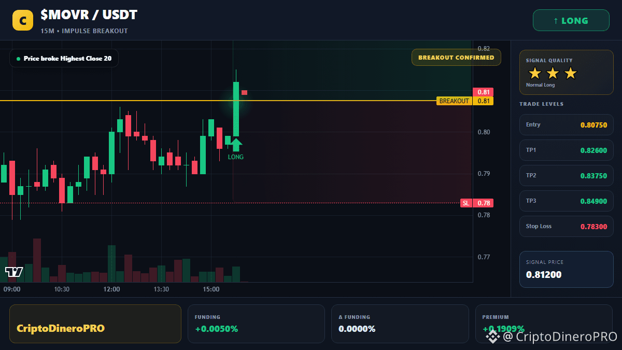Click the yellow BREAKOUT price line label
This screenshot has width=622, height=350.
pyautogui.click(x=454, y=101)
